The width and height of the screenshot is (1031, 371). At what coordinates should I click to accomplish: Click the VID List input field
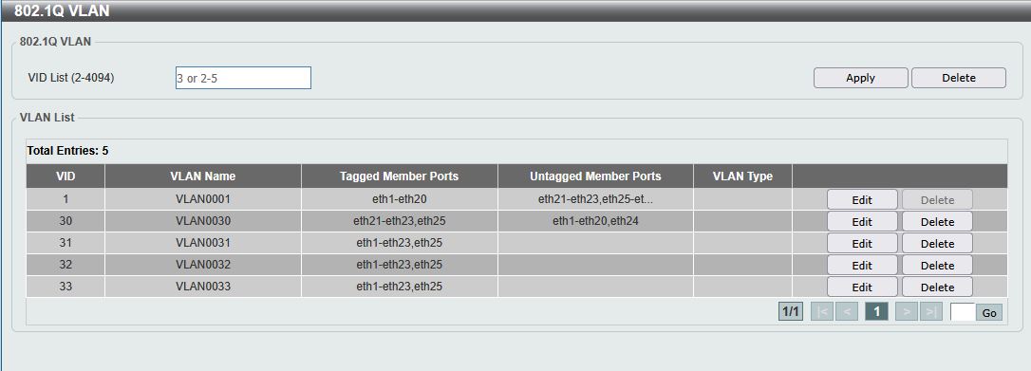243,78
